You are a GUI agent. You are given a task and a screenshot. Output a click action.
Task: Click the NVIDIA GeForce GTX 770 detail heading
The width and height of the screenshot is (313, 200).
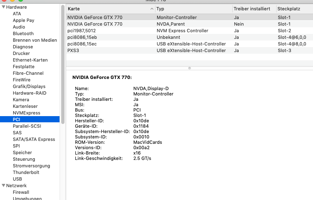102,77
